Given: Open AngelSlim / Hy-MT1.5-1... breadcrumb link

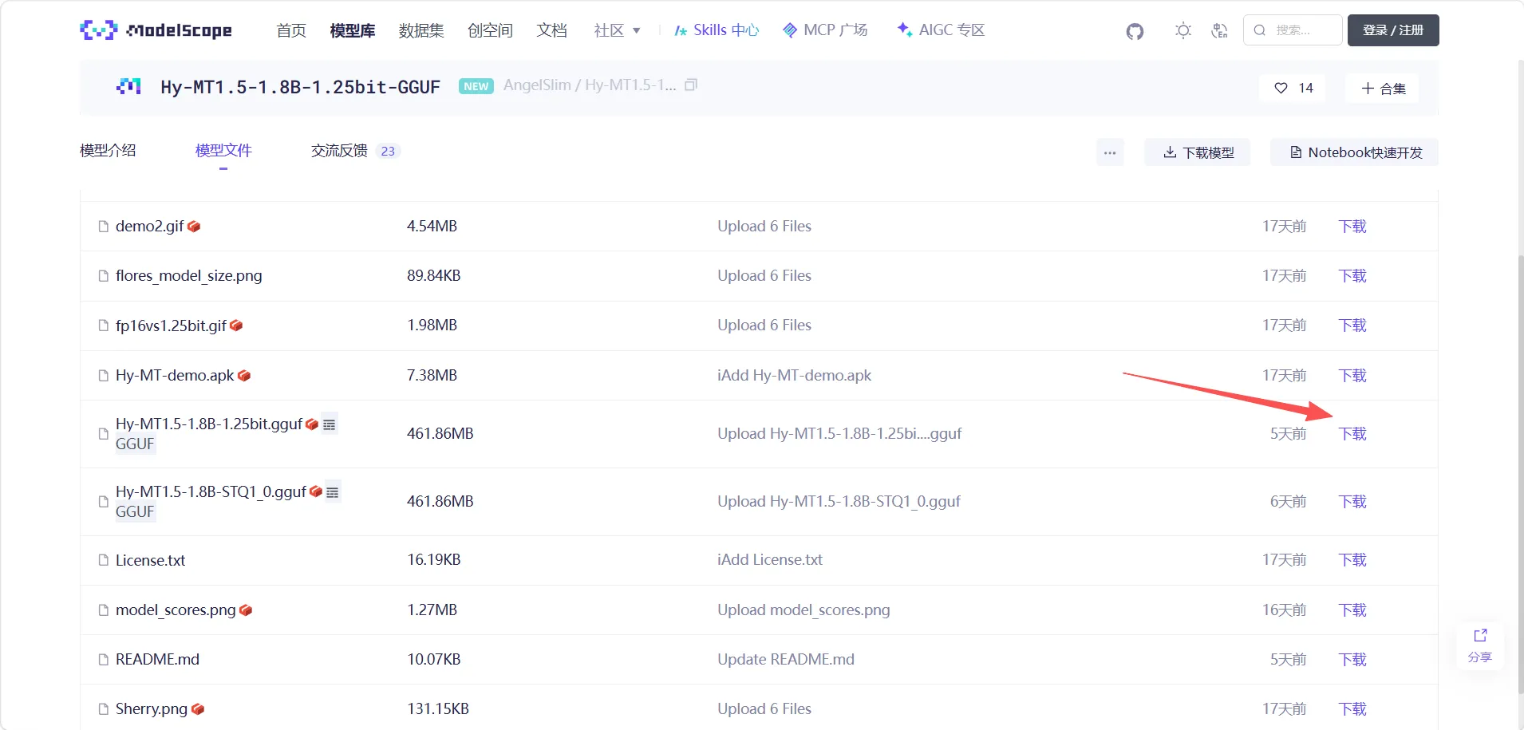Looking at the screenshot, I should (x=590, y=85).
